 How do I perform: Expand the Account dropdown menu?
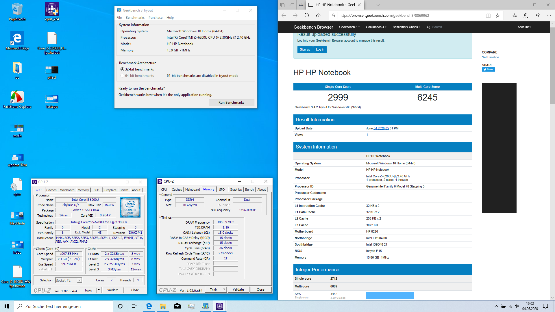[524, 27]
